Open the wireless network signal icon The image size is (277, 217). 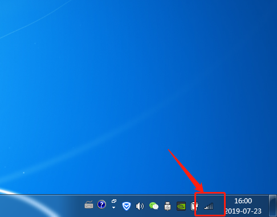(x=209, y=206)
